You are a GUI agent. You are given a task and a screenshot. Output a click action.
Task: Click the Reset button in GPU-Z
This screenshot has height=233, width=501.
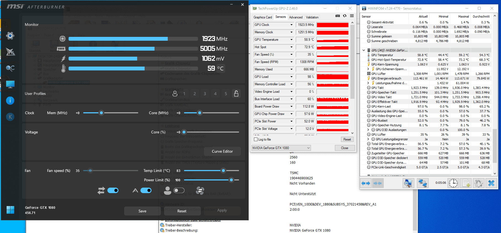(x=347, y=139)
